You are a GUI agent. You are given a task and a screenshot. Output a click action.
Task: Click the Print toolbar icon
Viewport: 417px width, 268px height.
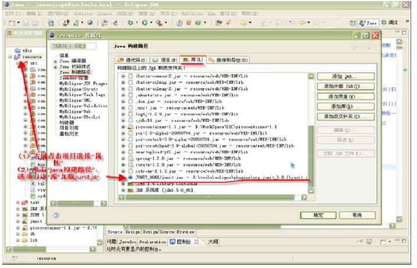35,23
